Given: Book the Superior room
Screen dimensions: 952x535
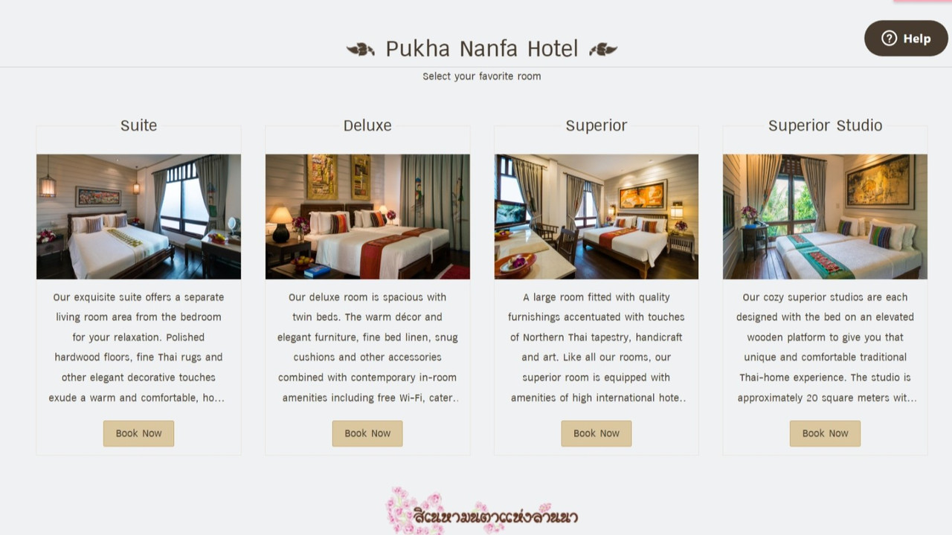Looking at the screenshot, I should (x=596, y=433).
